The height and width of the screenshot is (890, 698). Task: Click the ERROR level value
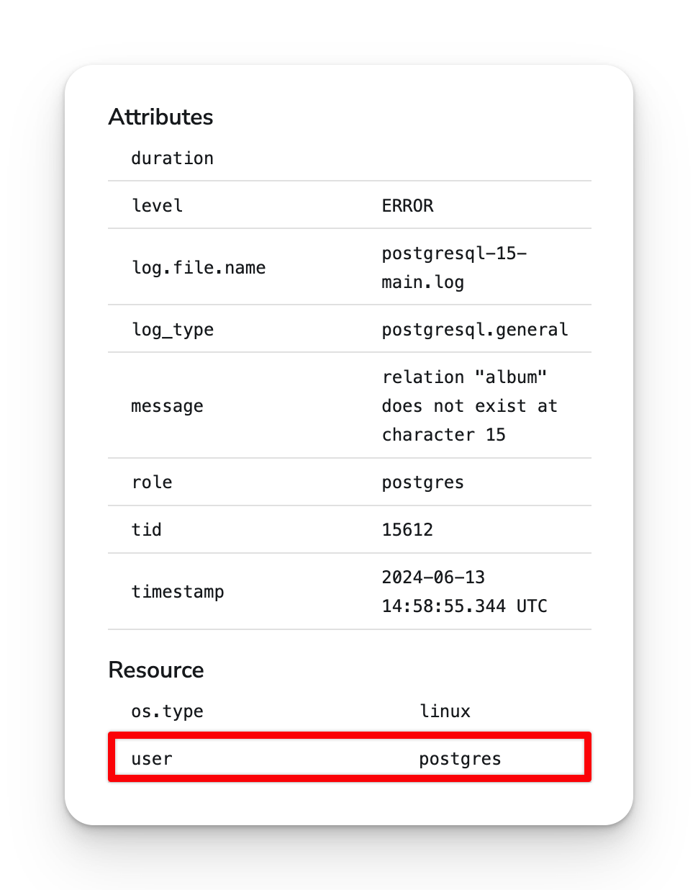[x=407, y=205]
